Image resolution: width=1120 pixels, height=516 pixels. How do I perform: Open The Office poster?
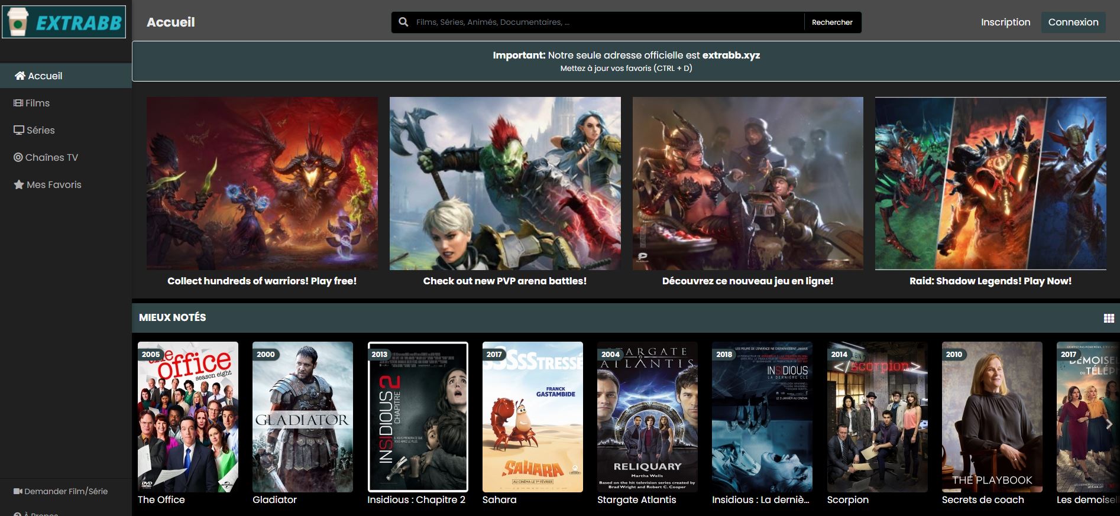[188, 417]
